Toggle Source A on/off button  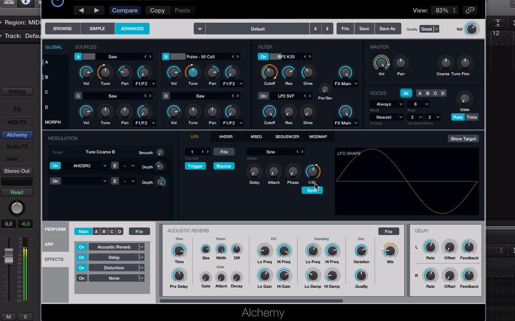[x=78, y=57]
